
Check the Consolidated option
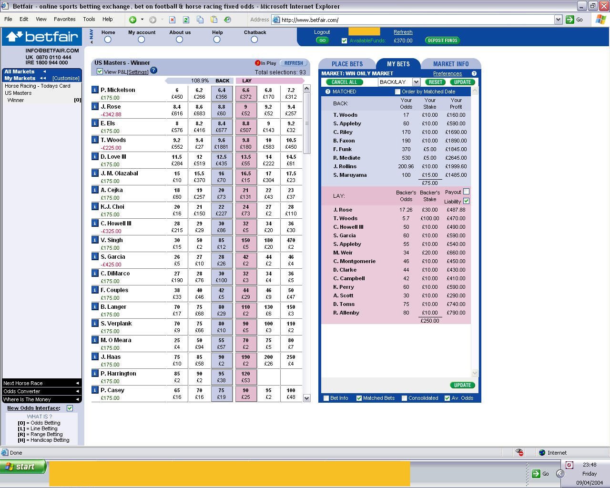404,398
